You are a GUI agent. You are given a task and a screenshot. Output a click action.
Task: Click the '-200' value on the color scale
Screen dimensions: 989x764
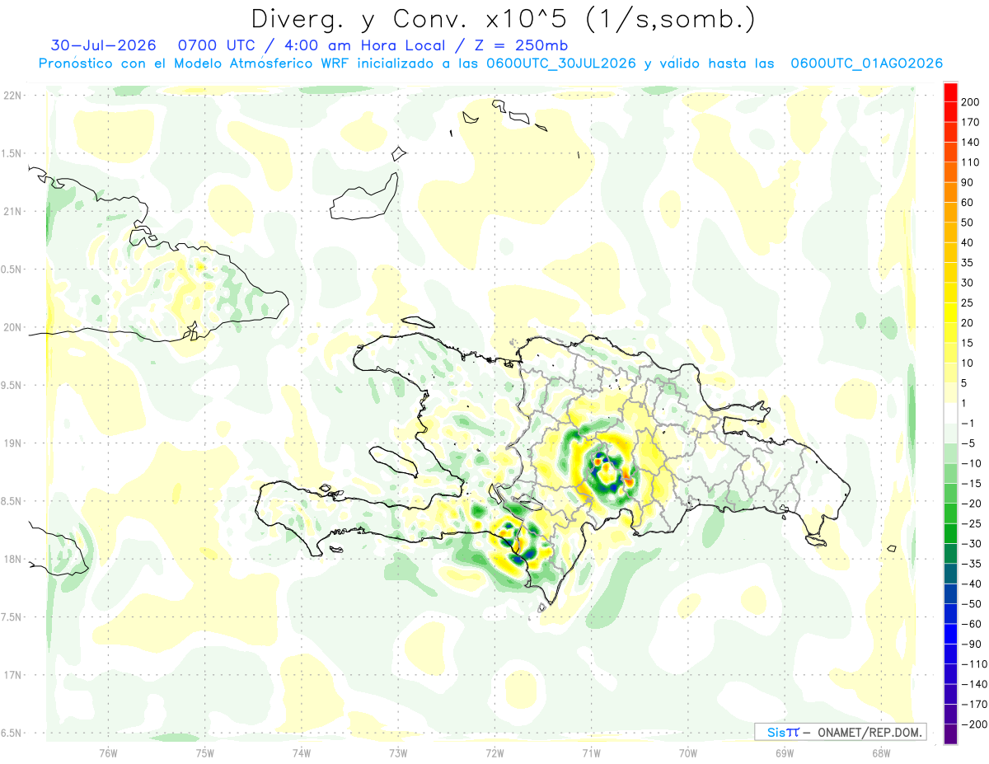[973, 724]
